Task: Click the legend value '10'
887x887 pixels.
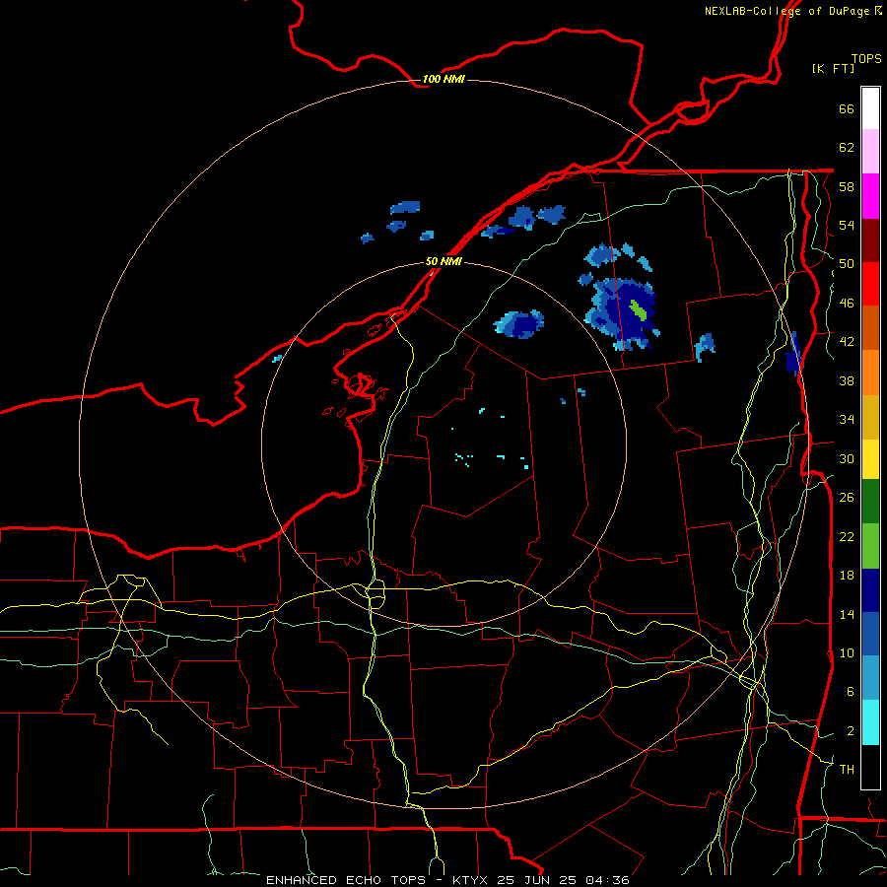Action: click(847, 652)
